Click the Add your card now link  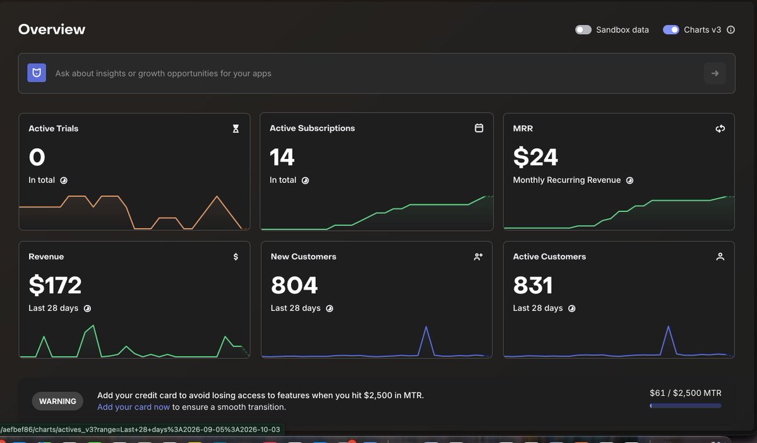(x=133, y=407)
